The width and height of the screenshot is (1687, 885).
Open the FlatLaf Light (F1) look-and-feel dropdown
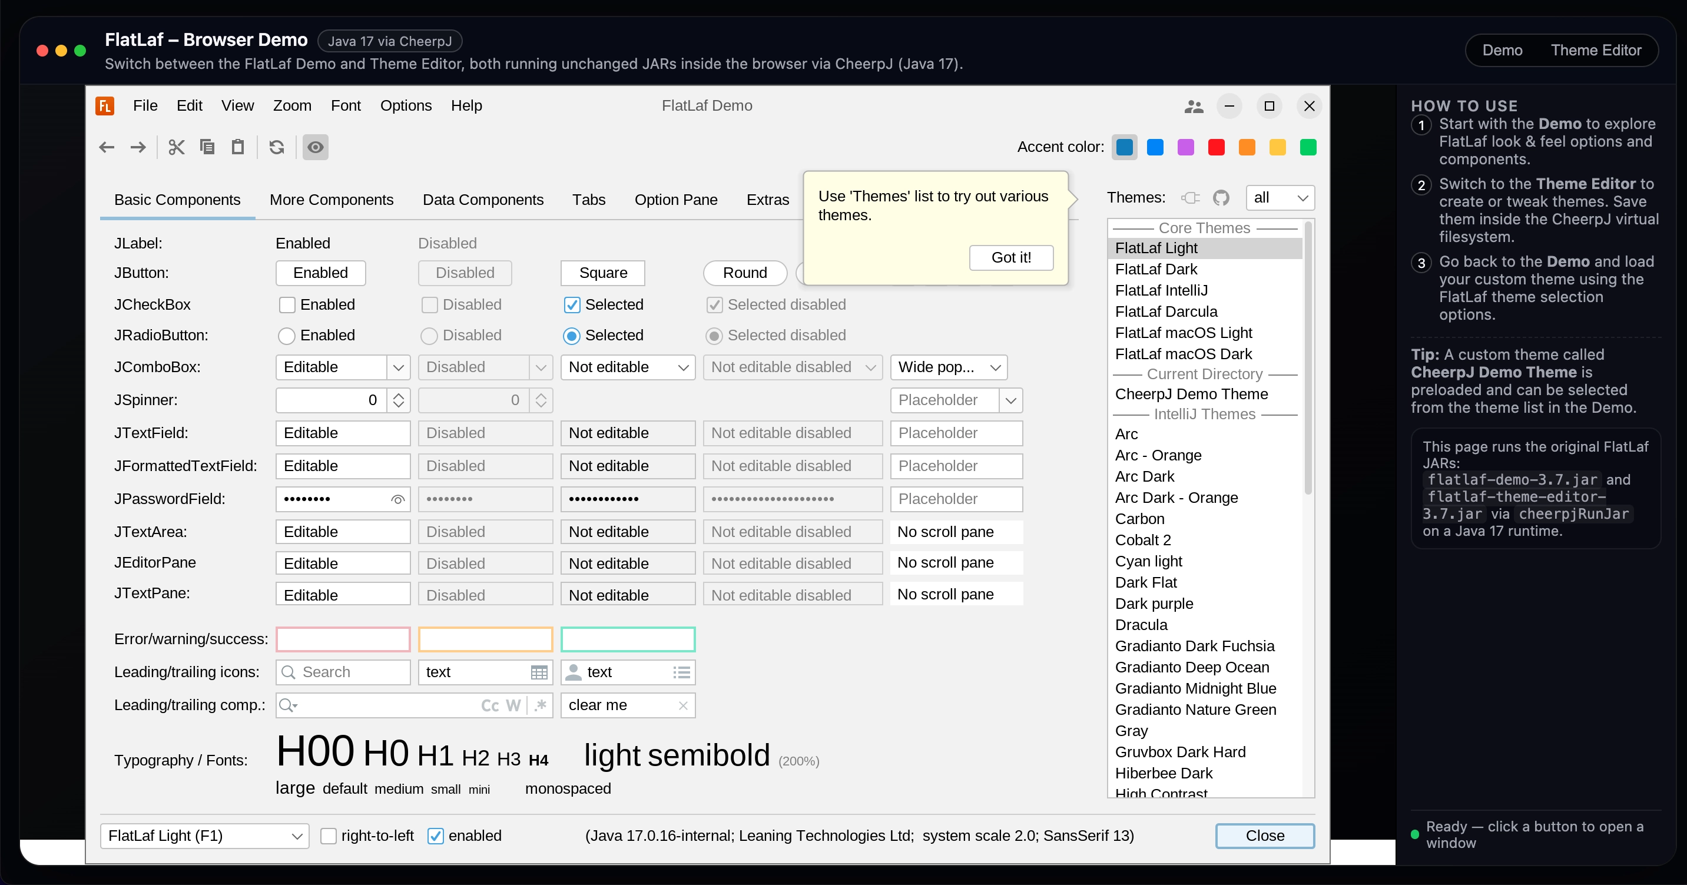(204, 836)
